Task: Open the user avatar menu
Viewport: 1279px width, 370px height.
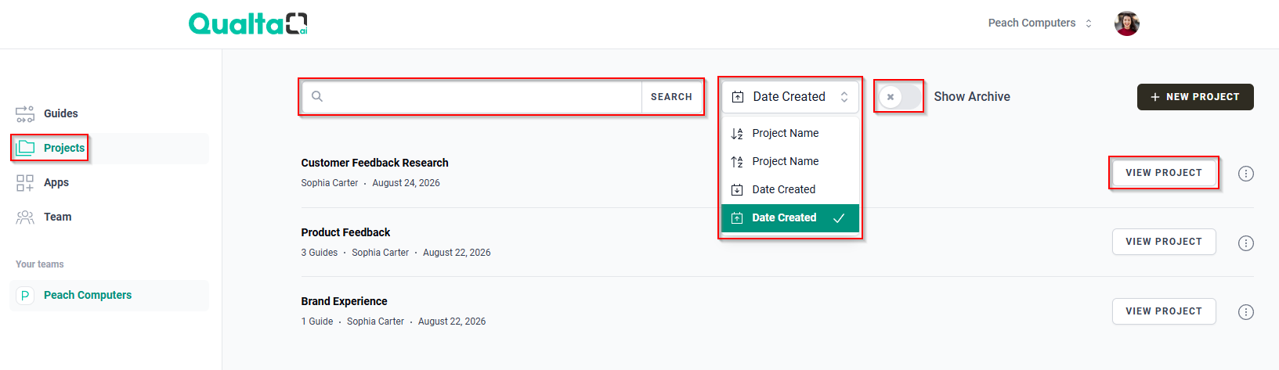Action: (1127, 23)
